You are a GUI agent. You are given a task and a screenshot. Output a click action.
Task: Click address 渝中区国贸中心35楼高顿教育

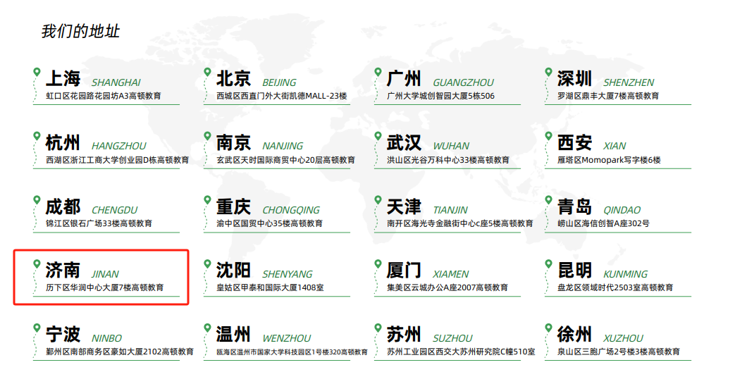269,223
